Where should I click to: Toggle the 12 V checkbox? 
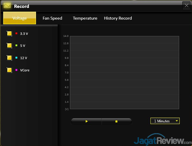9,58
